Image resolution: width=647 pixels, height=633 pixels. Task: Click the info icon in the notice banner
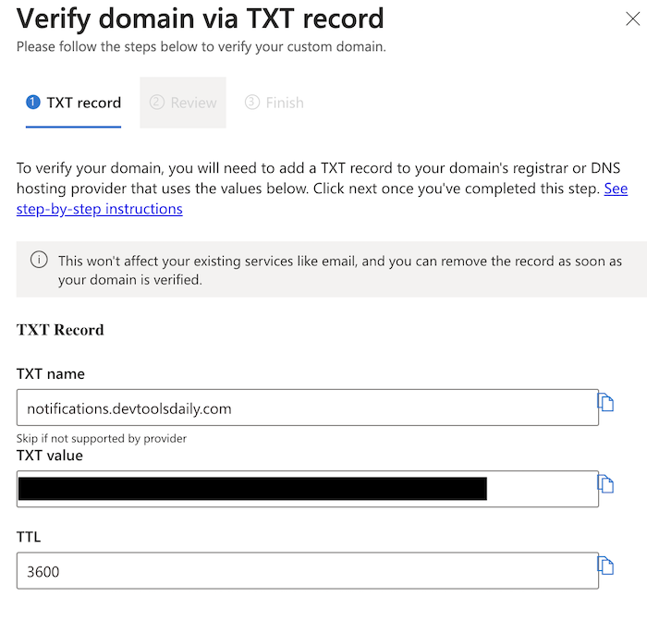39,261
